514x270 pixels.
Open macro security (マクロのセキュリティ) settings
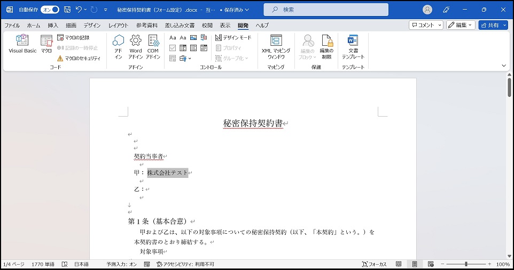coord(79,58)
